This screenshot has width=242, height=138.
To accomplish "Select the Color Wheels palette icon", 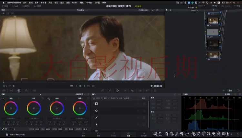I will [x=19, y=90].
